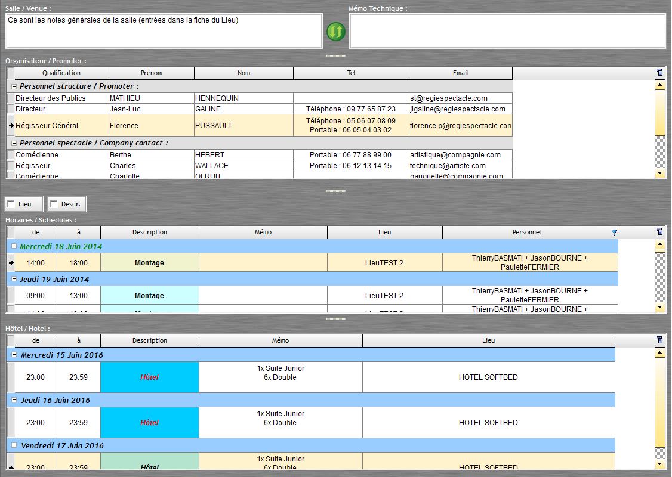The height and width of the screenshot is (477, 672).
Task: Select HOTEL SOFTBED cell for Mercredi 15 Juin
Action: pyautogui.click(x=488, y=377)
